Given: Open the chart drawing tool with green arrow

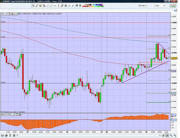Looking at the screenshot, I should [x=62, y=5].
